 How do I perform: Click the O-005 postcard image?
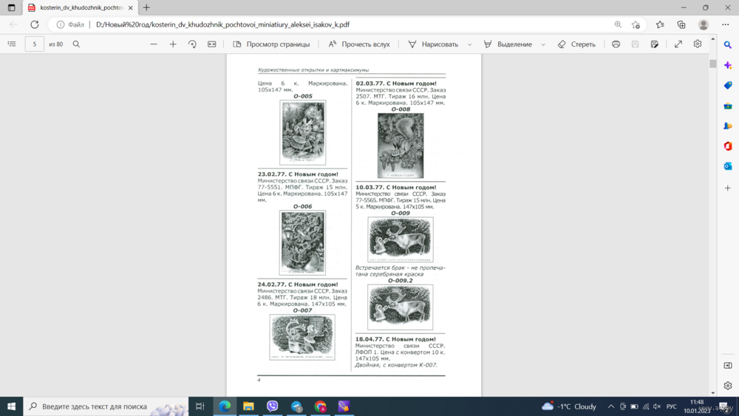(x=302, y=132)
